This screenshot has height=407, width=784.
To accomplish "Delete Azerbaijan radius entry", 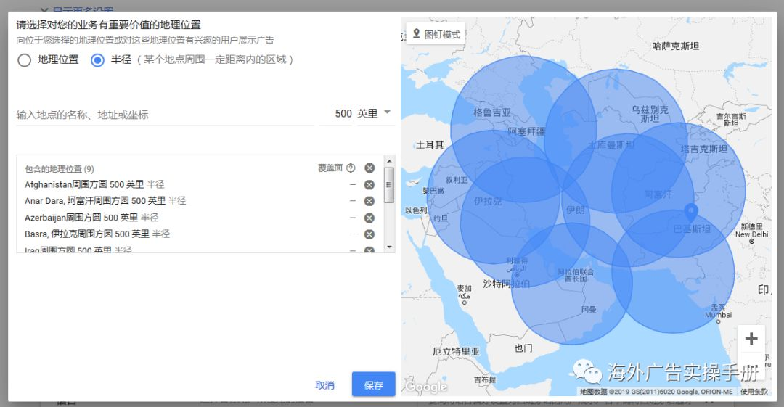I will (369, 218).
